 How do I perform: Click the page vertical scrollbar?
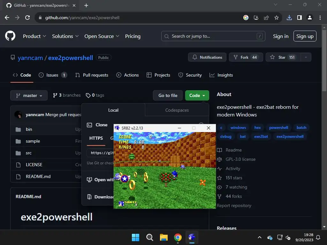[x=324, y=60]
